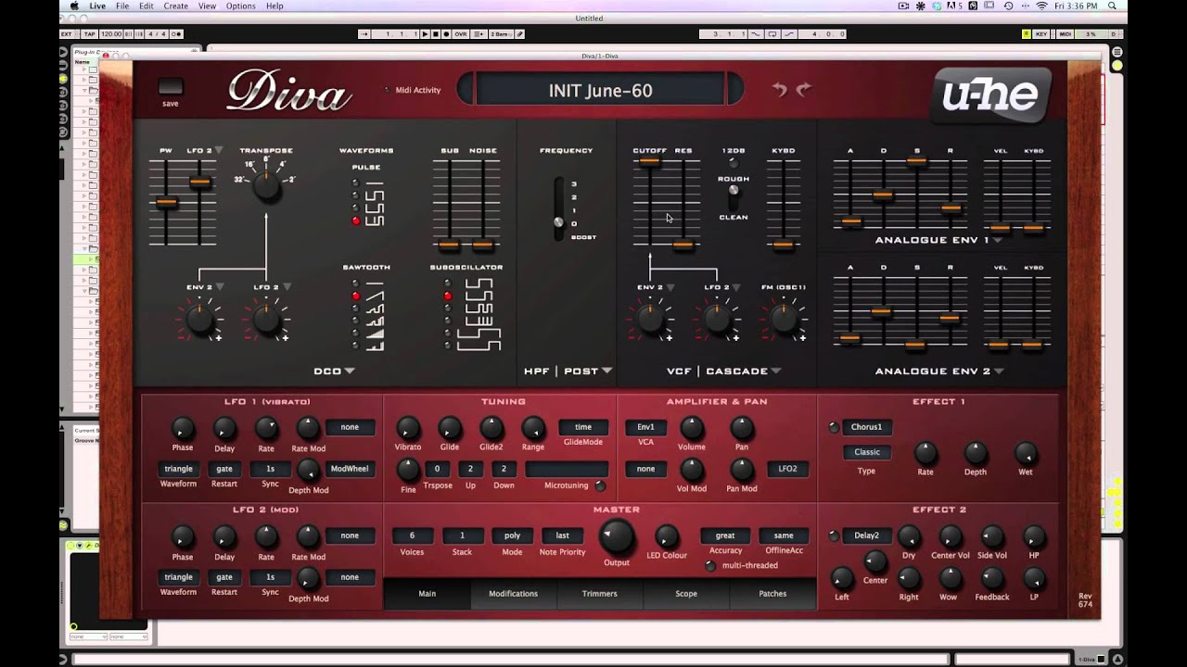Screen dimensions: 1187x667
Task: Open the Create menu
Action: (x=176, y=6)
